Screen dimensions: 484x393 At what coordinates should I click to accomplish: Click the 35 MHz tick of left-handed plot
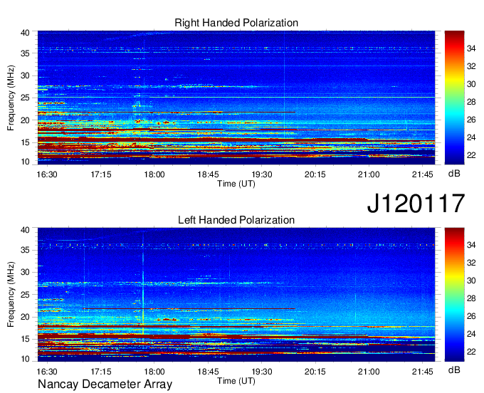(x=25, y=250)
